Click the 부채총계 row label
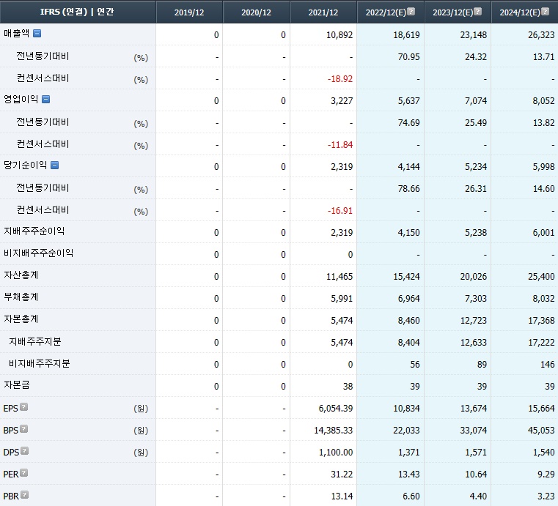Screen dimensions: 558x506 (21, 297)
